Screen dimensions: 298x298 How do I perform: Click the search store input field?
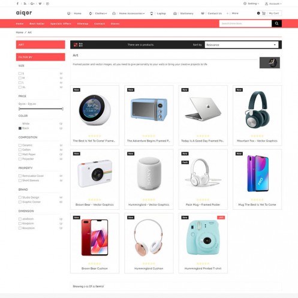(x=245, y=23)
